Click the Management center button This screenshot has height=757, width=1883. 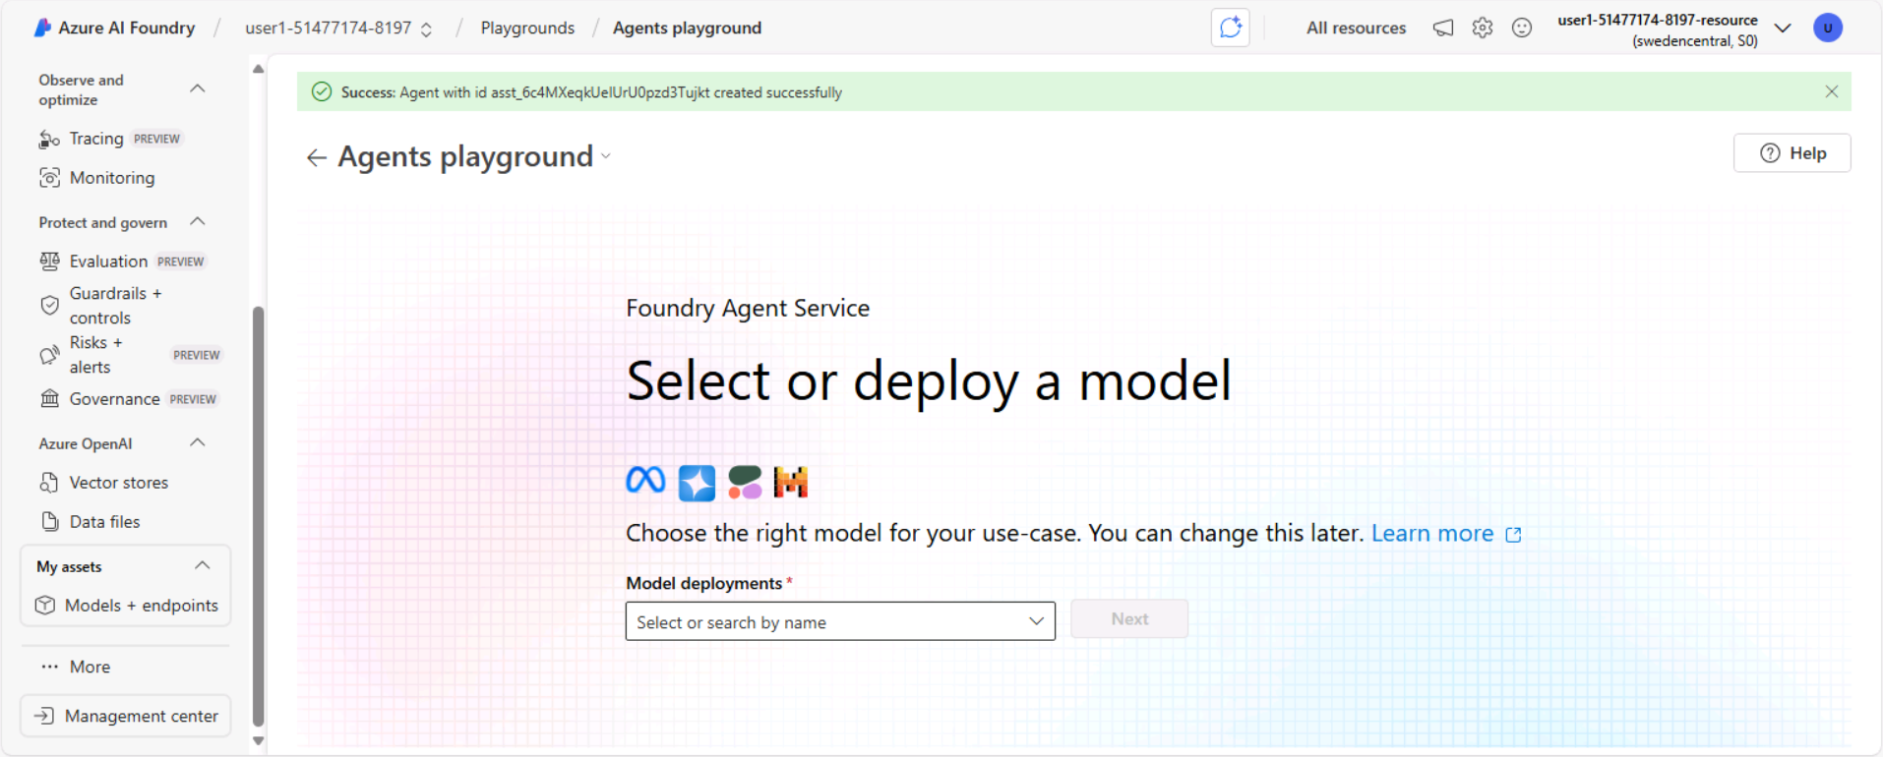click(126, 716)
